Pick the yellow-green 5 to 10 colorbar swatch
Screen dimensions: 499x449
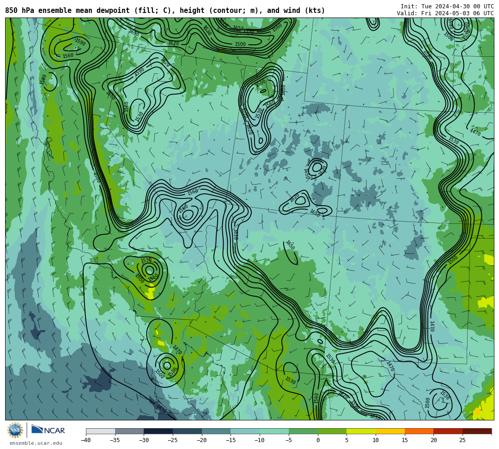[x=361, y=431]
